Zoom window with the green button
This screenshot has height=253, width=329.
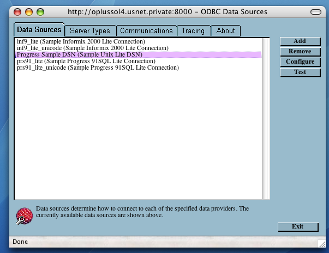coord(40,11)
